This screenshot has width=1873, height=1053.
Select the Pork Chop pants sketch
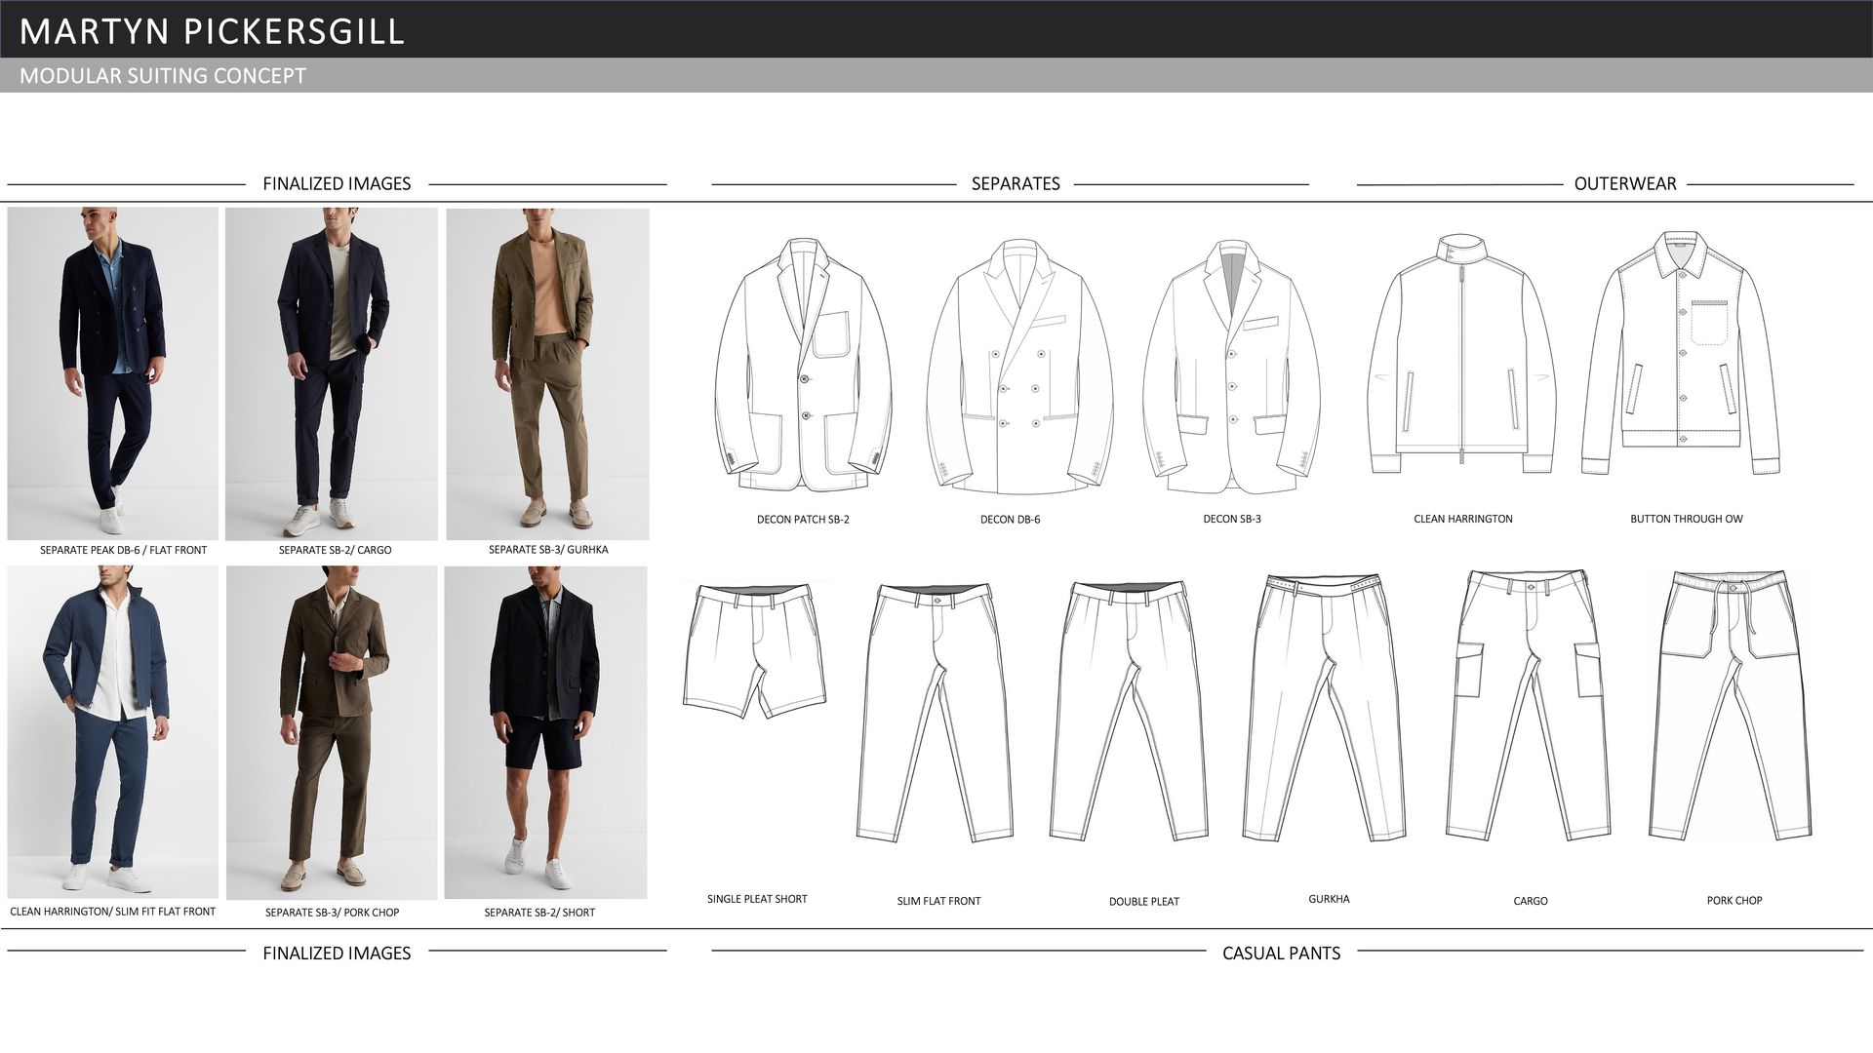[1731, 707]
